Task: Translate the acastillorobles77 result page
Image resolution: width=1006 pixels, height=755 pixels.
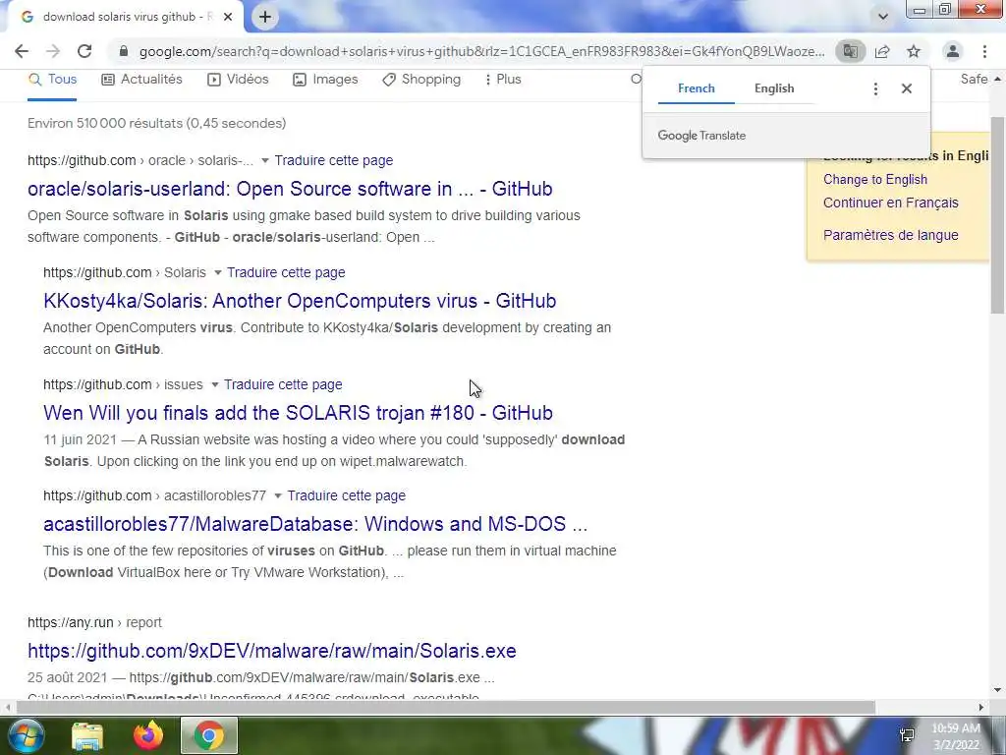Action: pyautogui.click(x=347, y=496)
